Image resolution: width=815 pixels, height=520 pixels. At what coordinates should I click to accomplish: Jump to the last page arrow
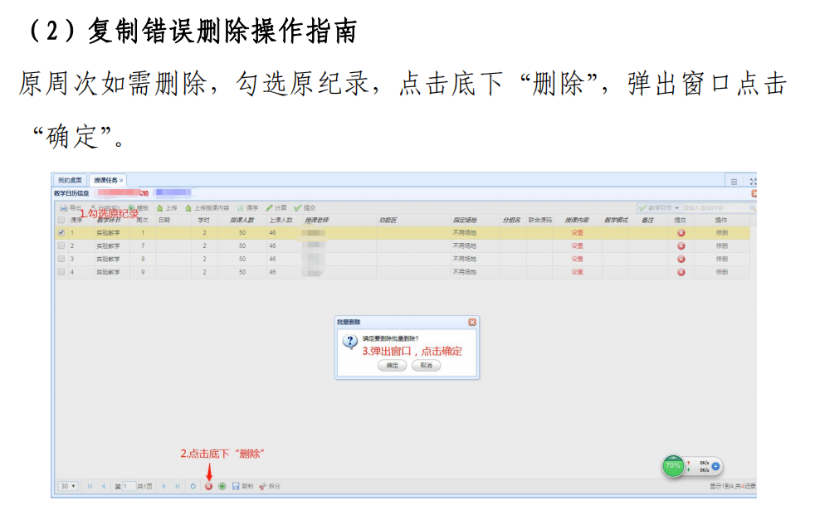pos(178,486)
